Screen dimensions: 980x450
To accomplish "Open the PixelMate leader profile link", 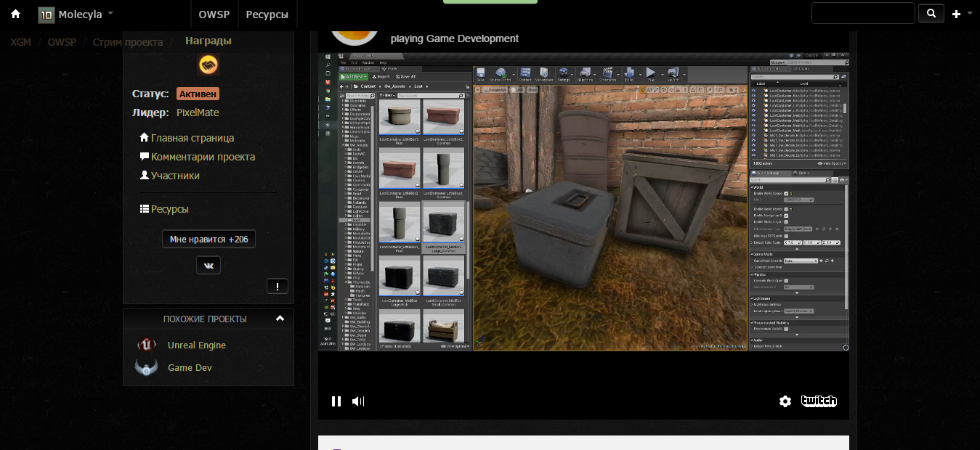I will coord(198,112).
